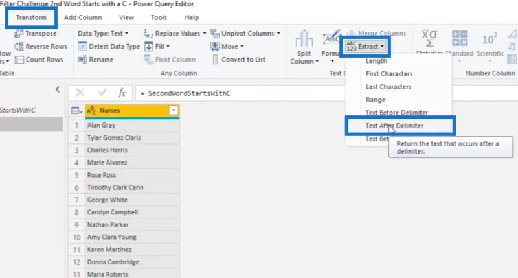Open the View ribbon tab
This screenshot has width=518, height=278.
click(126, 17)
